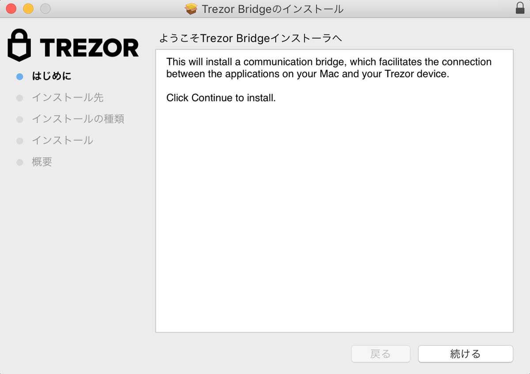This screenshot has height=374, width=530.
Task: Click the gray bullet next to インストールの種類
Action: pos(19,119)
